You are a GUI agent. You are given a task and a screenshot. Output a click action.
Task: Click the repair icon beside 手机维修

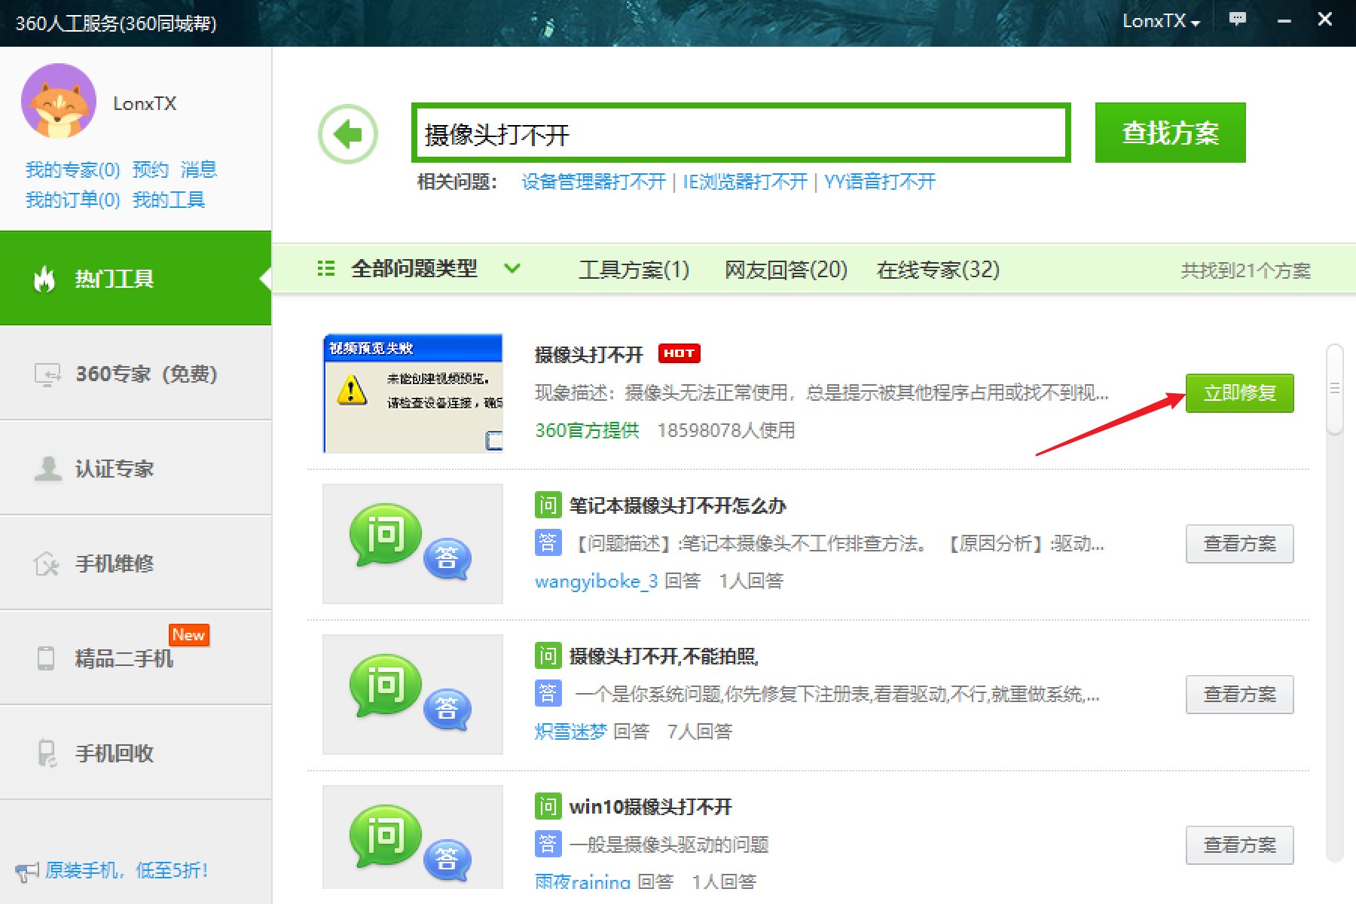pos(47,563)
